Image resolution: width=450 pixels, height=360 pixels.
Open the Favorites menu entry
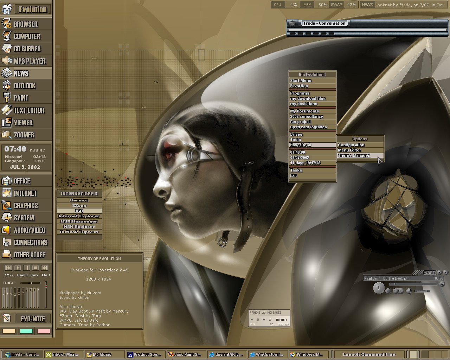(313, 86)
